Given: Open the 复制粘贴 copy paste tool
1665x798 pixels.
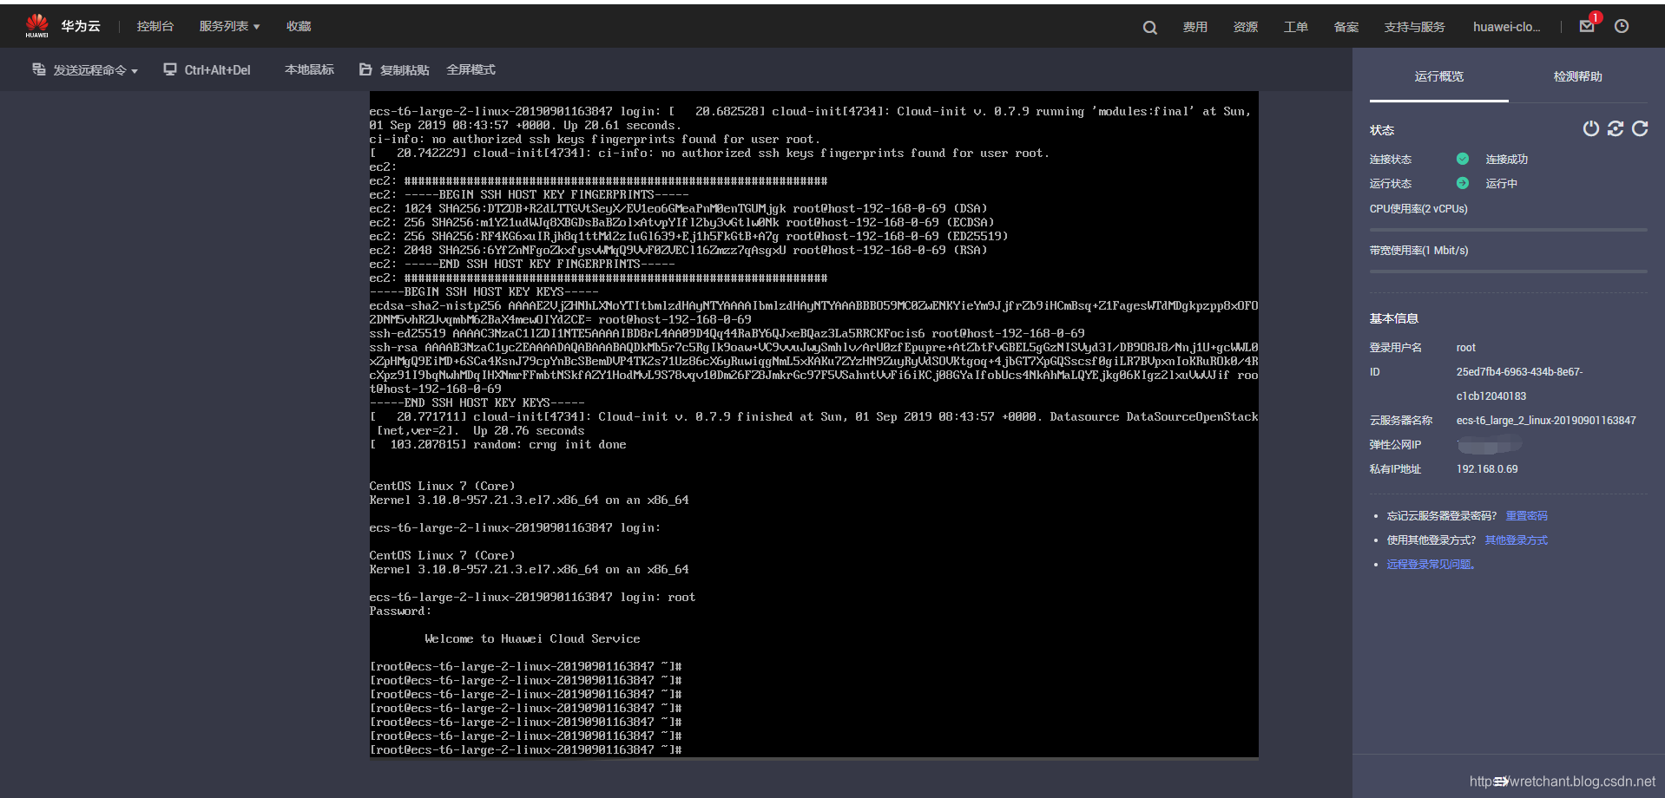Looking at the screenshot, I should pyautogui.click(x=394, y=70).
